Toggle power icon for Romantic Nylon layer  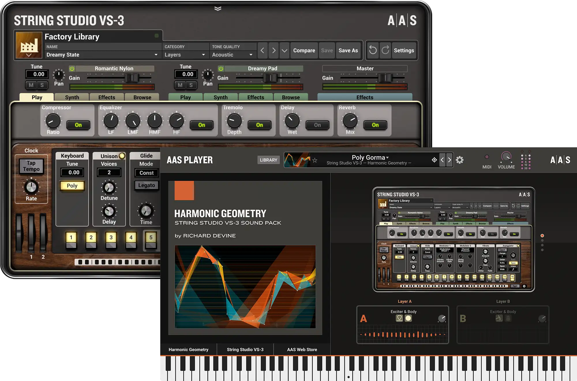72,68
